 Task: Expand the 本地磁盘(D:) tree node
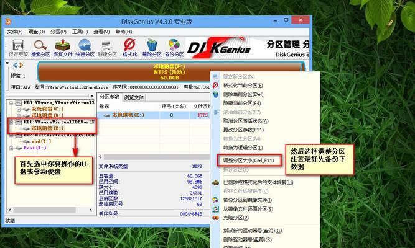point(19,115)
